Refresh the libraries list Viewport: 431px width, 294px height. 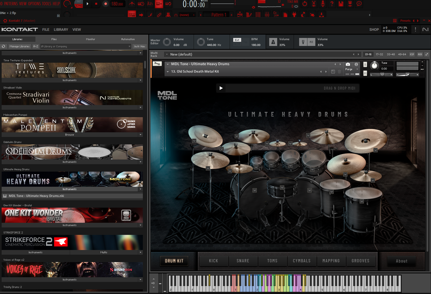click(4, 46)
